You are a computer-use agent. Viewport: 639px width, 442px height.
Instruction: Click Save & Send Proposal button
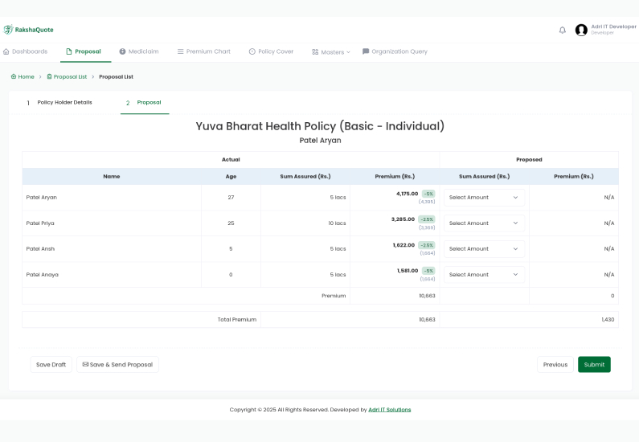click(x=118, y=365)
